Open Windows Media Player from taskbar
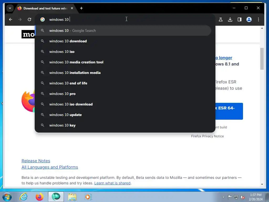The height and width of the screenshot is (202, 269). (89, 197)
